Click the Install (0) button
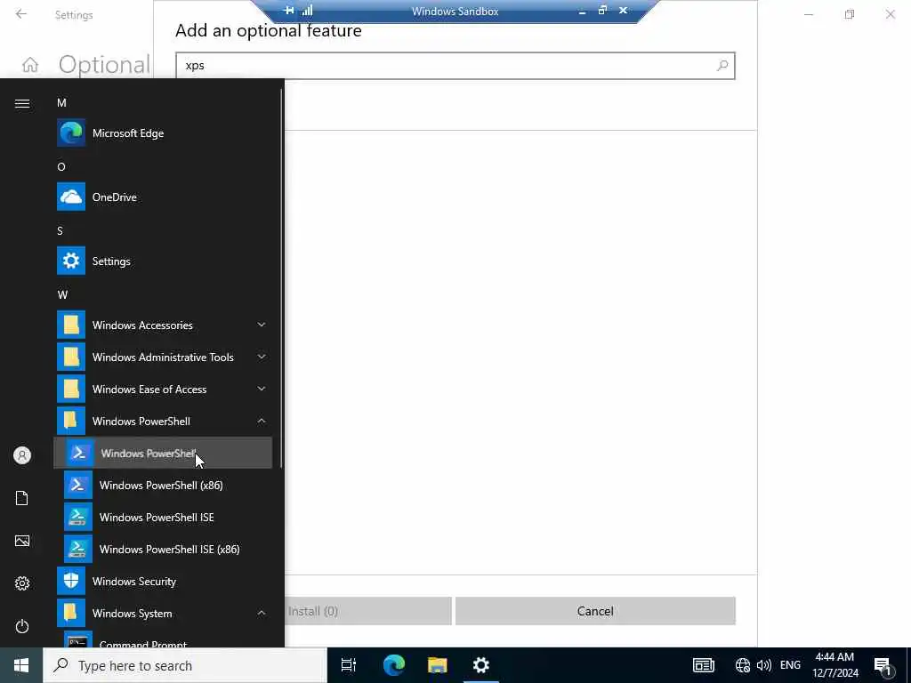911x683 pixels. (367, 611)
